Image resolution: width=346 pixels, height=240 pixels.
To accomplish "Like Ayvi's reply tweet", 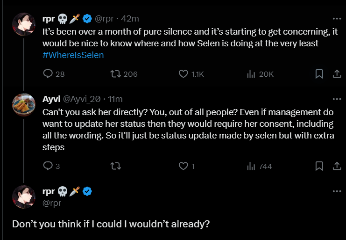I will (184, 166).
